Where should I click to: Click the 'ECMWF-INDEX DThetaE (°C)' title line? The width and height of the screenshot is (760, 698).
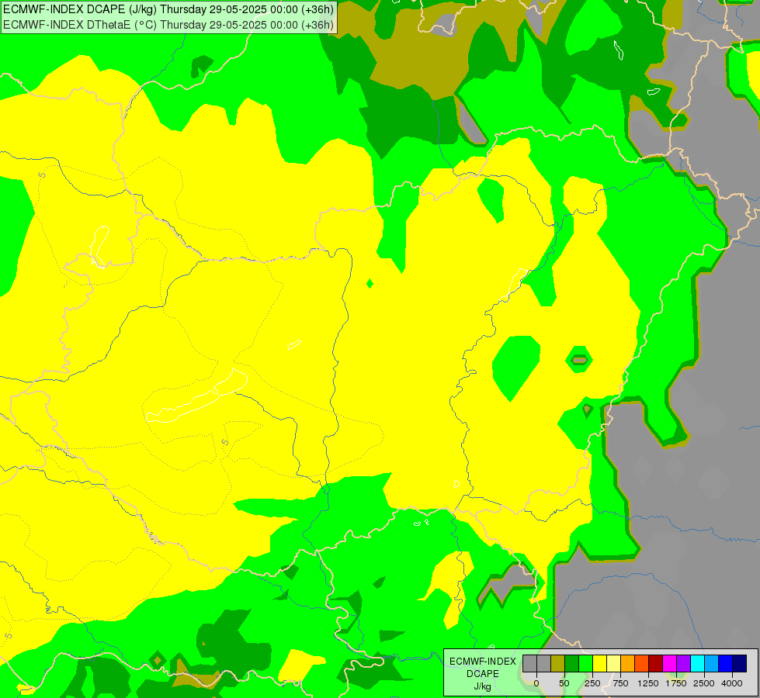pos(168,25)
